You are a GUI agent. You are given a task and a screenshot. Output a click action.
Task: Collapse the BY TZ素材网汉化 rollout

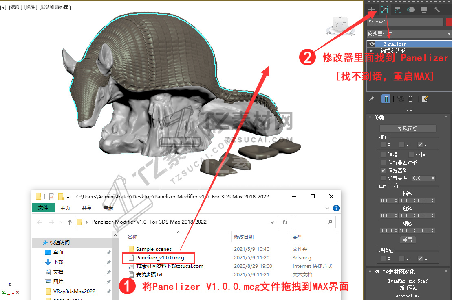pos(370,272)
